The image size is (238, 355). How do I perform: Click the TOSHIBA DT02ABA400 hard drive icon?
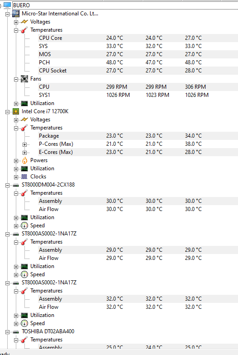pyautogui.click(x=15, y=331)
